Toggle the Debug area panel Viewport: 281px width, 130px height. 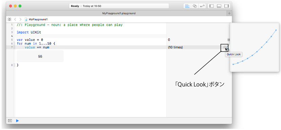[219, 6]
